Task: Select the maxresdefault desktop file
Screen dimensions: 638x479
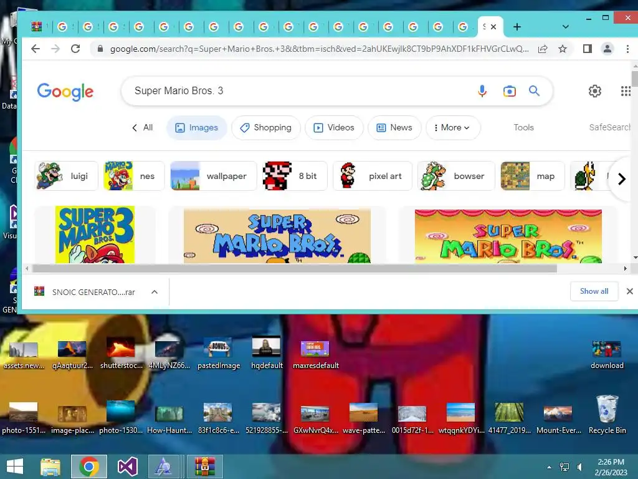Action: [x=316, y=354]
